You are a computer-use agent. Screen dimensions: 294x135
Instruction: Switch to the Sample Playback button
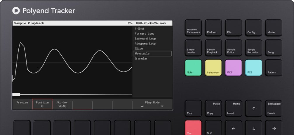point(213,48)
